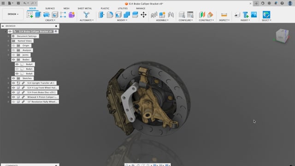Add a new document tab

pos(256,3)
